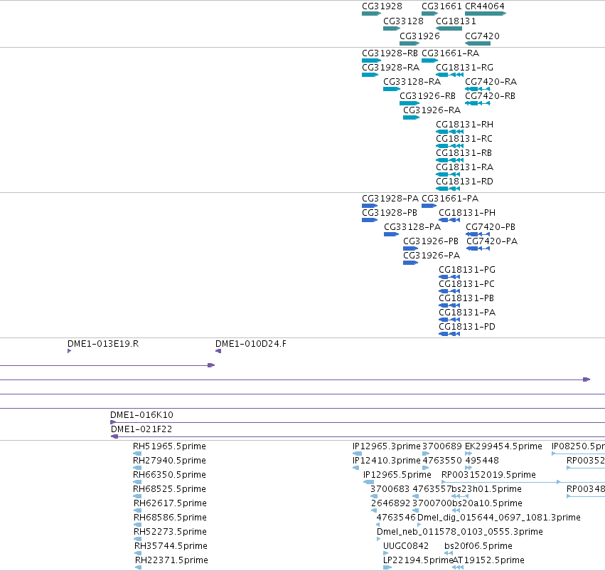Click transcript CG31928-RA
Viewport: 605px width, 571px height.
370,75
